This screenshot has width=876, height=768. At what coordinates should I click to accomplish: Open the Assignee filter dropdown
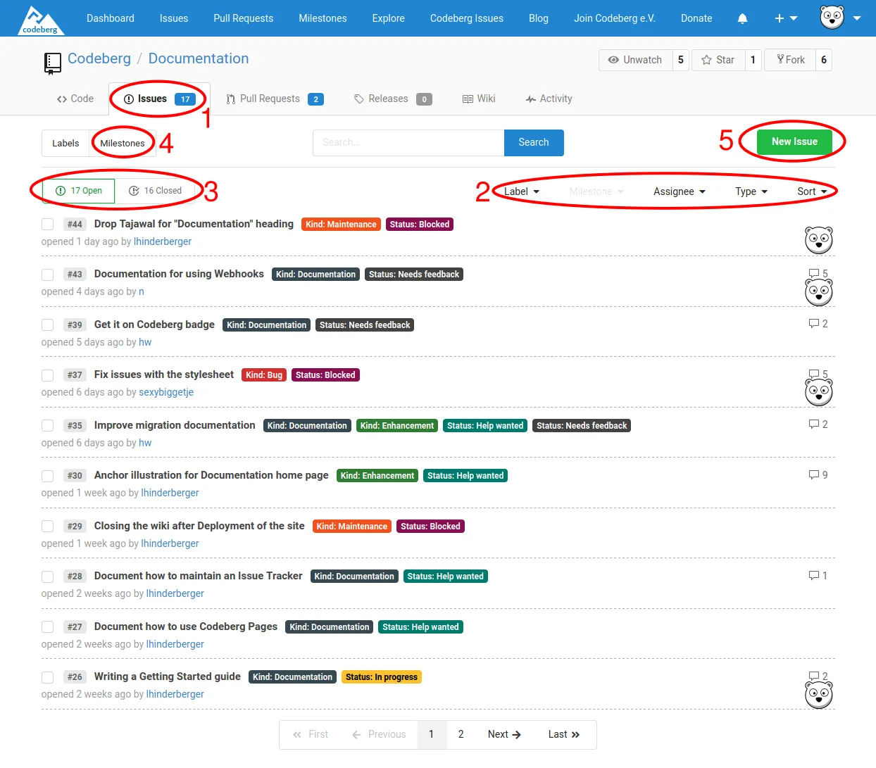click(679, 191)
